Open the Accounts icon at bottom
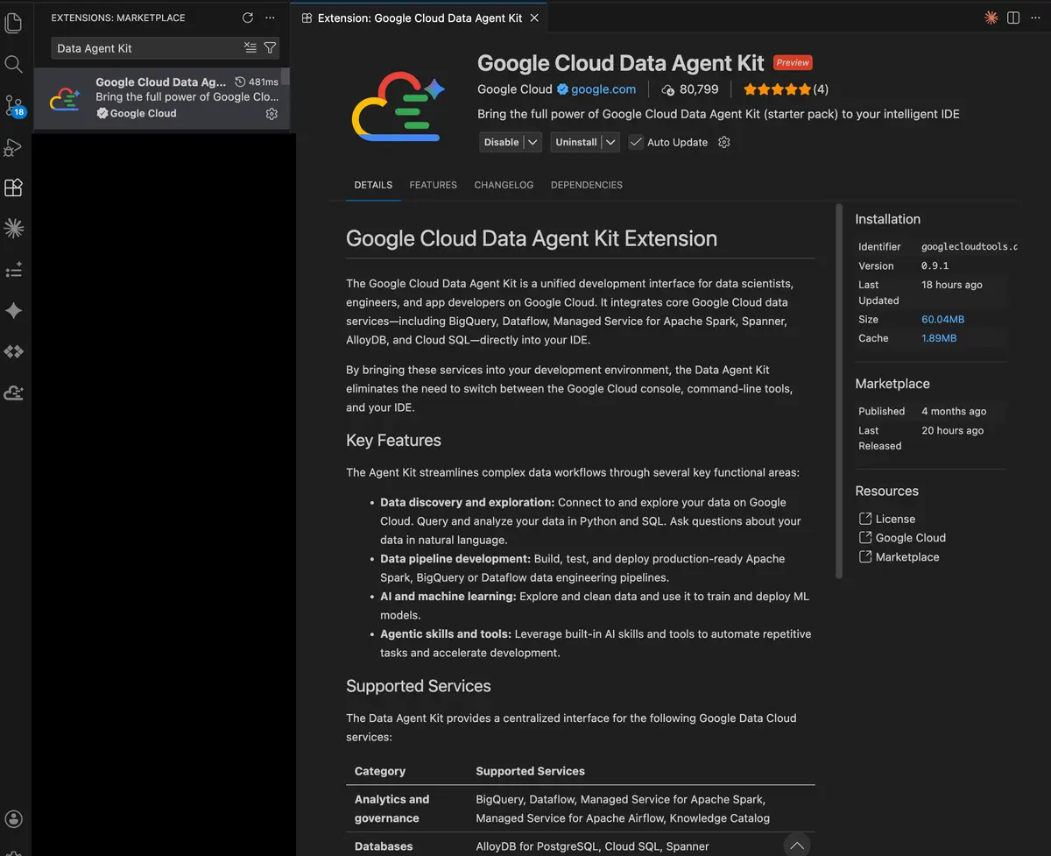The height and width of the screenshot is (856, 1051). [x=13, y=819]
